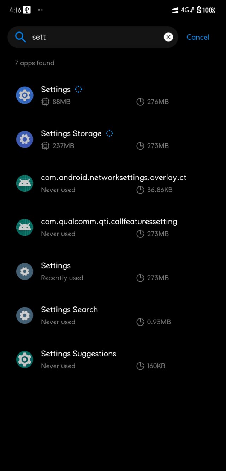226x471 pixels.
Task: Click the magnifier icon in the search bar
Action: coord(20,37)
